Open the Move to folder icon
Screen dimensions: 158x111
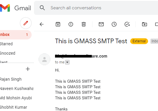145,24
